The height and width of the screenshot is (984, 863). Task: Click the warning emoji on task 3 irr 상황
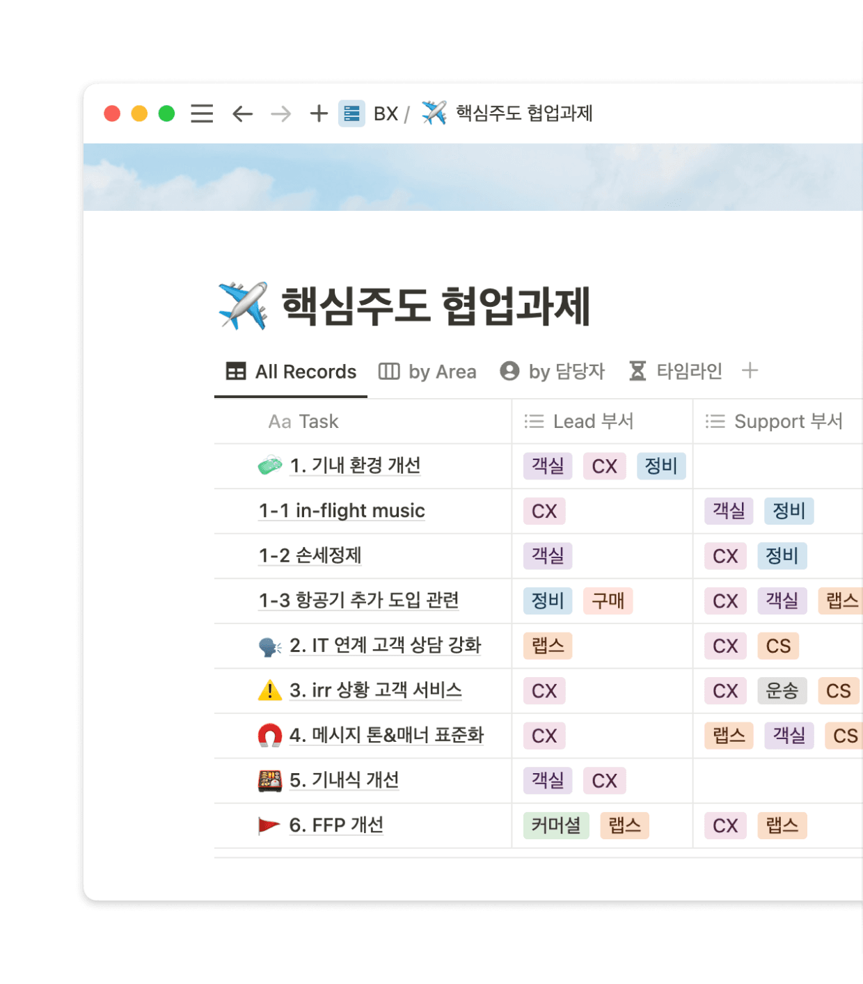(269, 690)
